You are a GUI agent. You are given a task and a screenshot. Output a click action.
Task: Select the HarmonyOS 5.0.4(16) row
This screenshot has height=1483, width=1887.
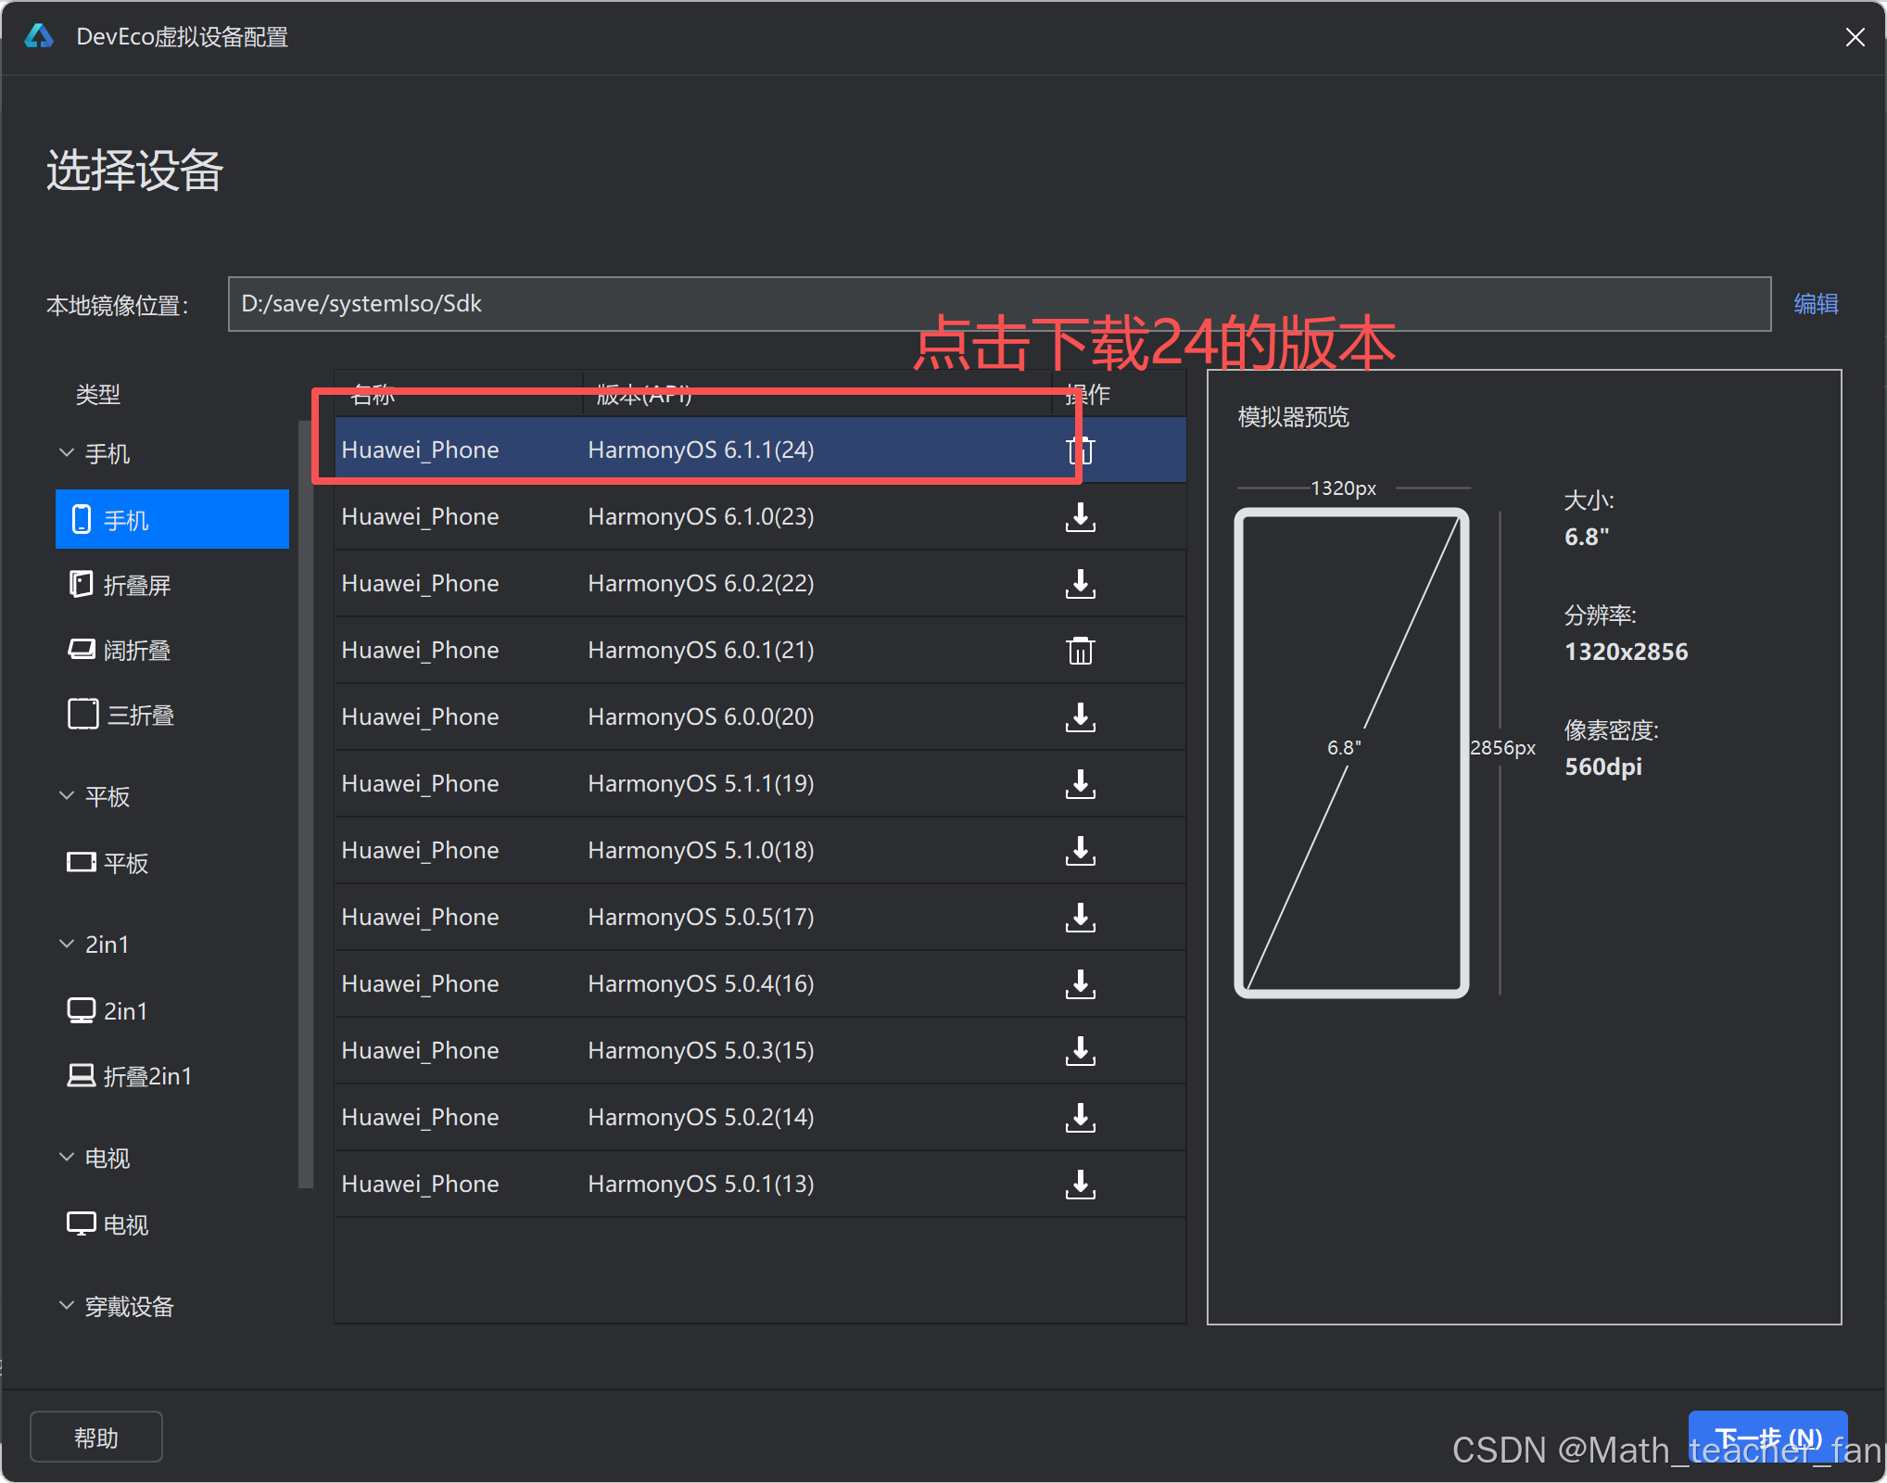(760, 983)
